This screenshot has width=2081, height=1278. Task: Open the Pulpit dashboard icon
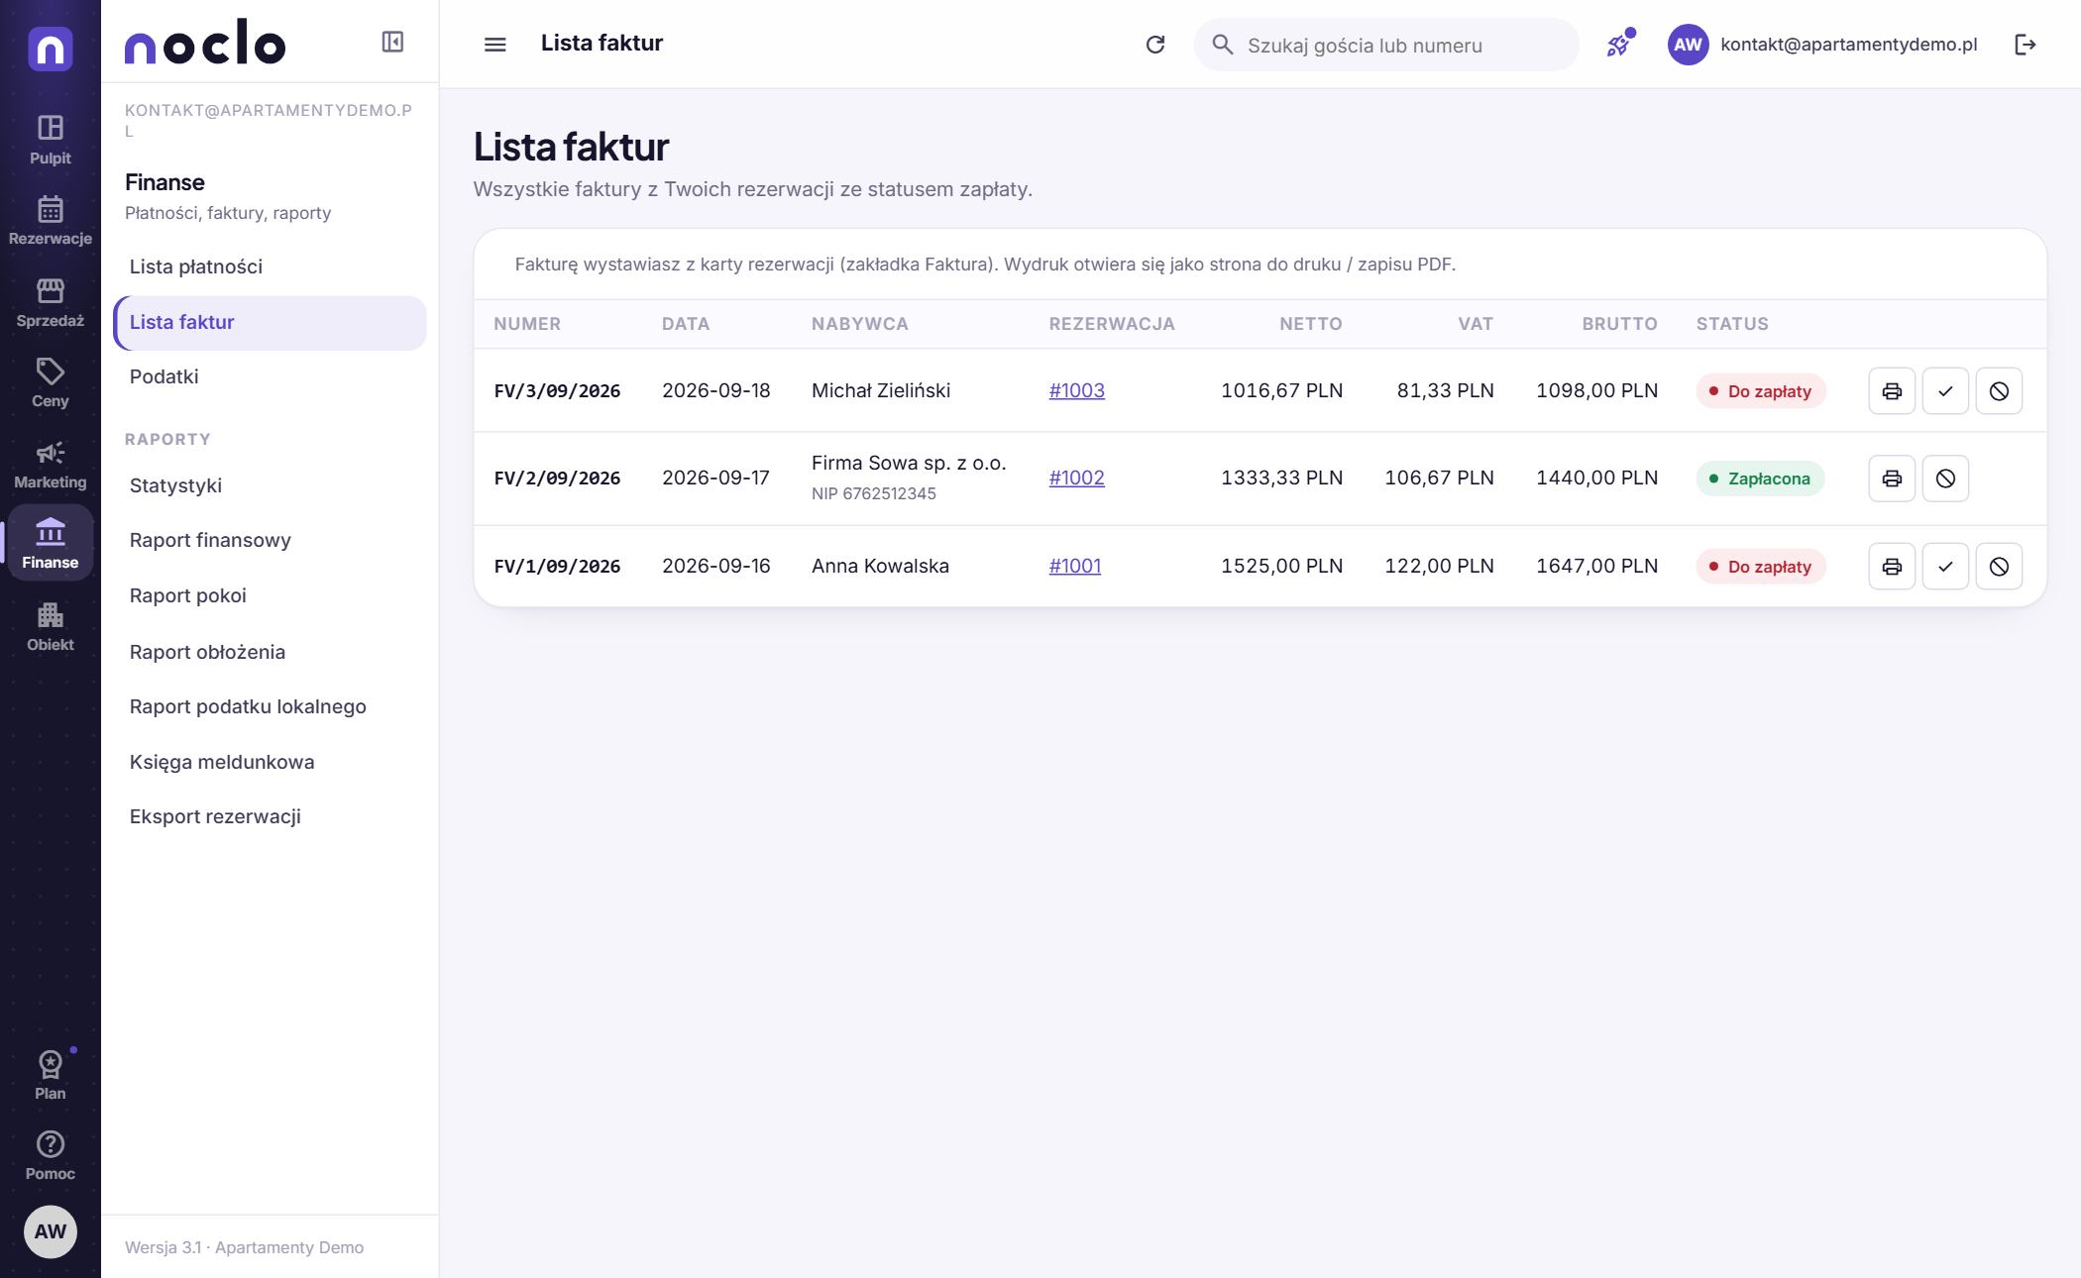pos(50,140)
